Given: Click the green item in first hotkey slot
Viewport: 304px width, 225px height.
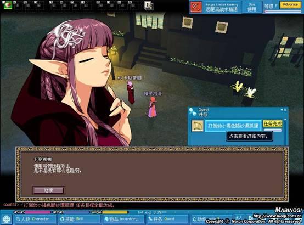Looking at the screenshot, I should pyautogui.click(x=7, y=5).
